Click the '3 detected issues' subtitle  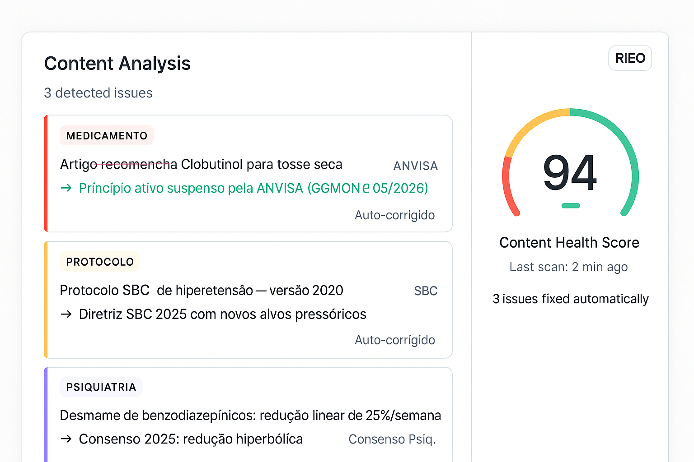tap(98, 93)
